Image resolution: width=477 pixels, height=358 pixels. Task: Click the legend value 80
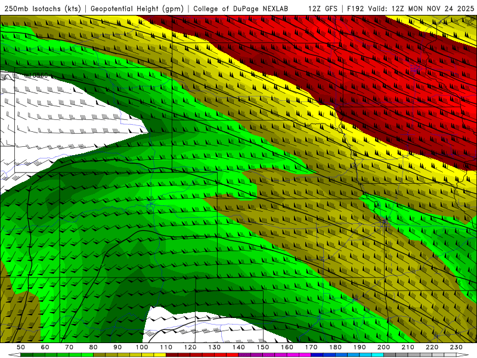point(94,347)
